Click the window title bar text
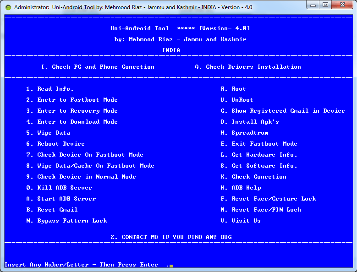The height and width of the screenshot is (272, 357). click(x=133, y=7)
